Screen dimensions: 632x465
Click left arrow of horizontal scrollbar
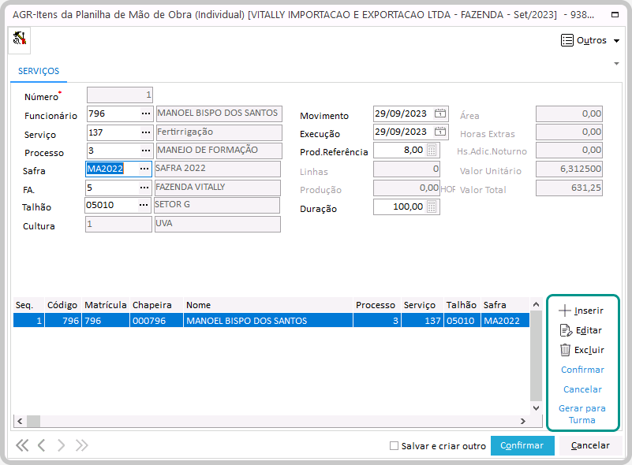(20, 421)
